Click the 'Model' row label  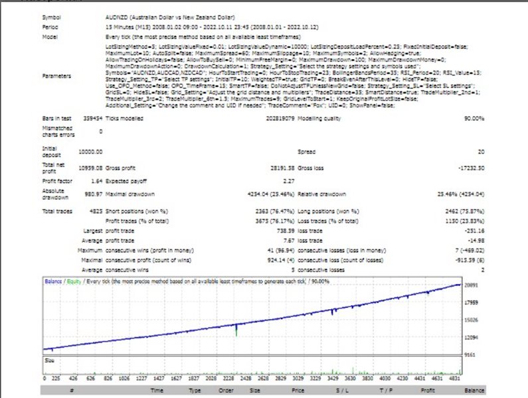[x=50, y=37]
